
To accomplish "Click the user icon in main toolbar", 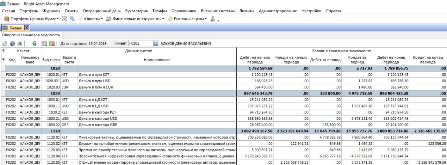I will coord(212,19).
